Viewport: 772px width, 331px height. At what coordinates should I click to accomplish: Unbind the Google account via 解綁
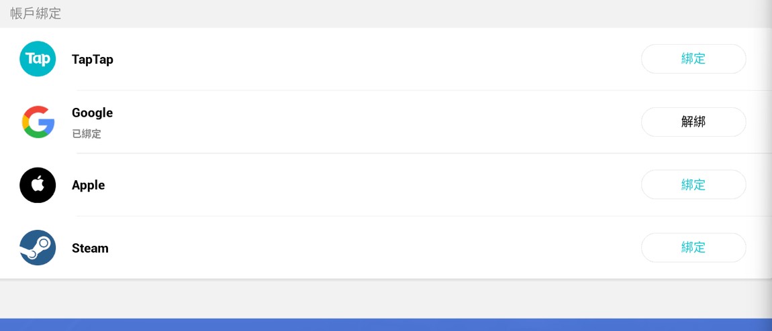[693, 122]
